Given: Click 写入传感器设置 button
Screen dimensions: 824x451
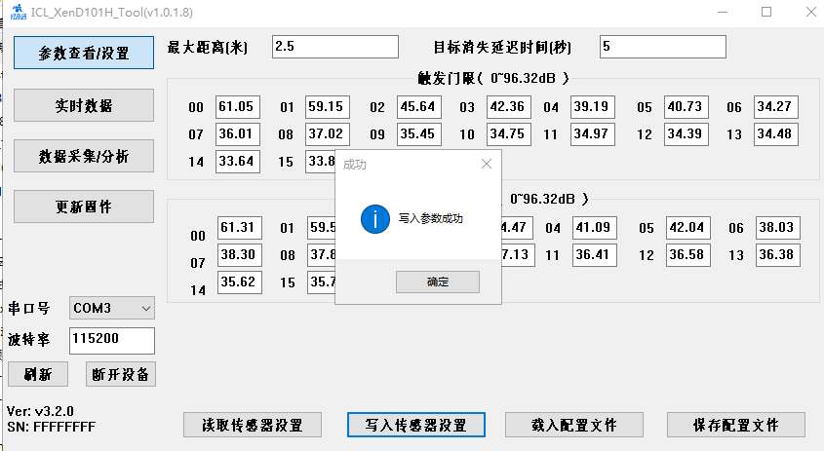Looking at the screenshot, I should point(416,425).
